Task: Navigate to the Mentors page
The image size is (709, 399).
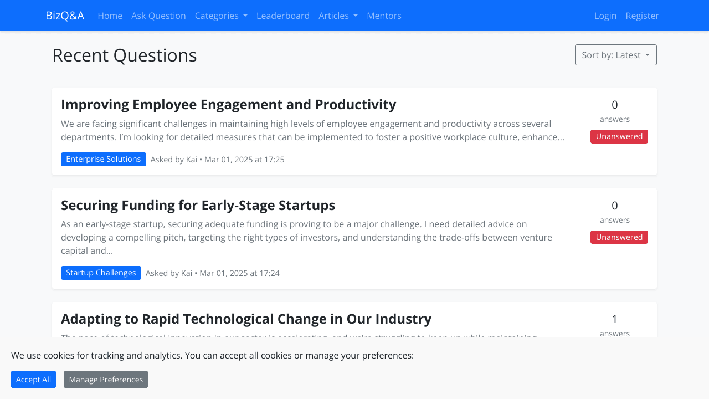Action: (x=384, y=16)
